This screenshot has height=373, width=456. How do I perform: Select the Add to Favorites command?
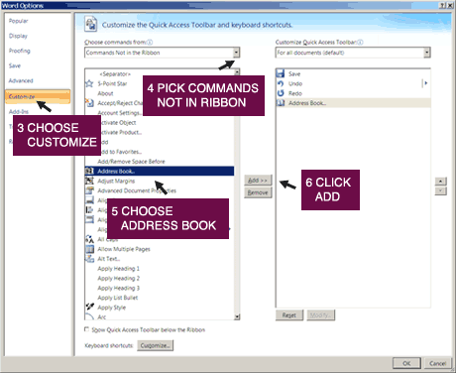(x=121, y=152)
